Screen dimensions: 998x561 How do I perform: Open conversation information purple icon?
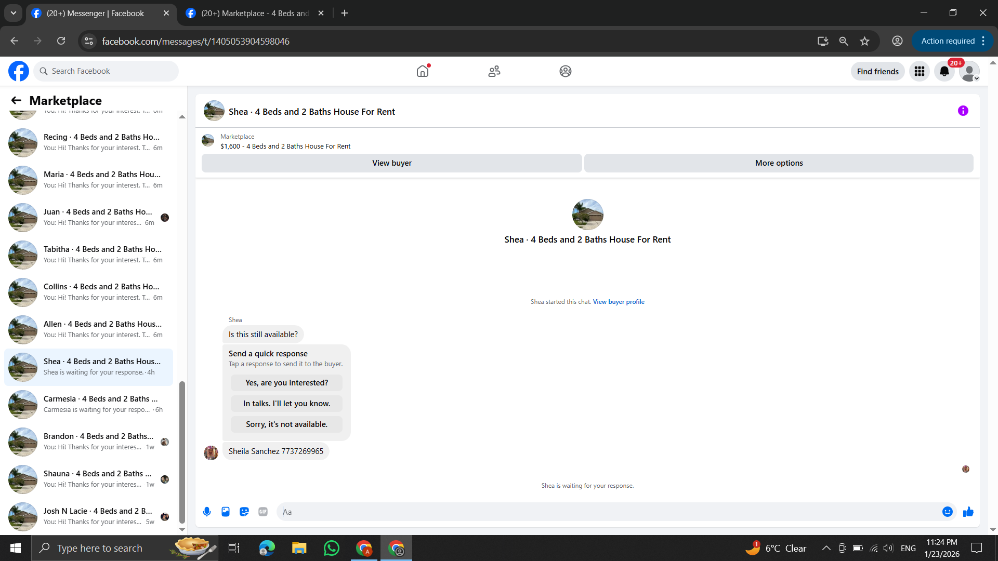[x=963, y=111]
